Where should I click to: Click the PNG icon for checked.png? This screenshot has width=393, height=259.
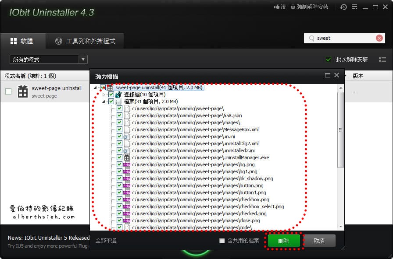pos(127,213)
